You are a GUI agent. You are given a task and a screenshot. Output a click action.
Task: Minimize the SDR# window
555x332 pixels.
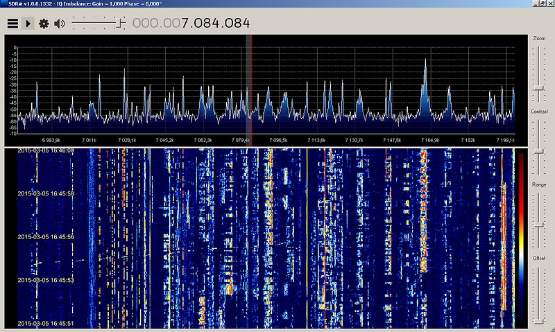click(x=536, y=3)
